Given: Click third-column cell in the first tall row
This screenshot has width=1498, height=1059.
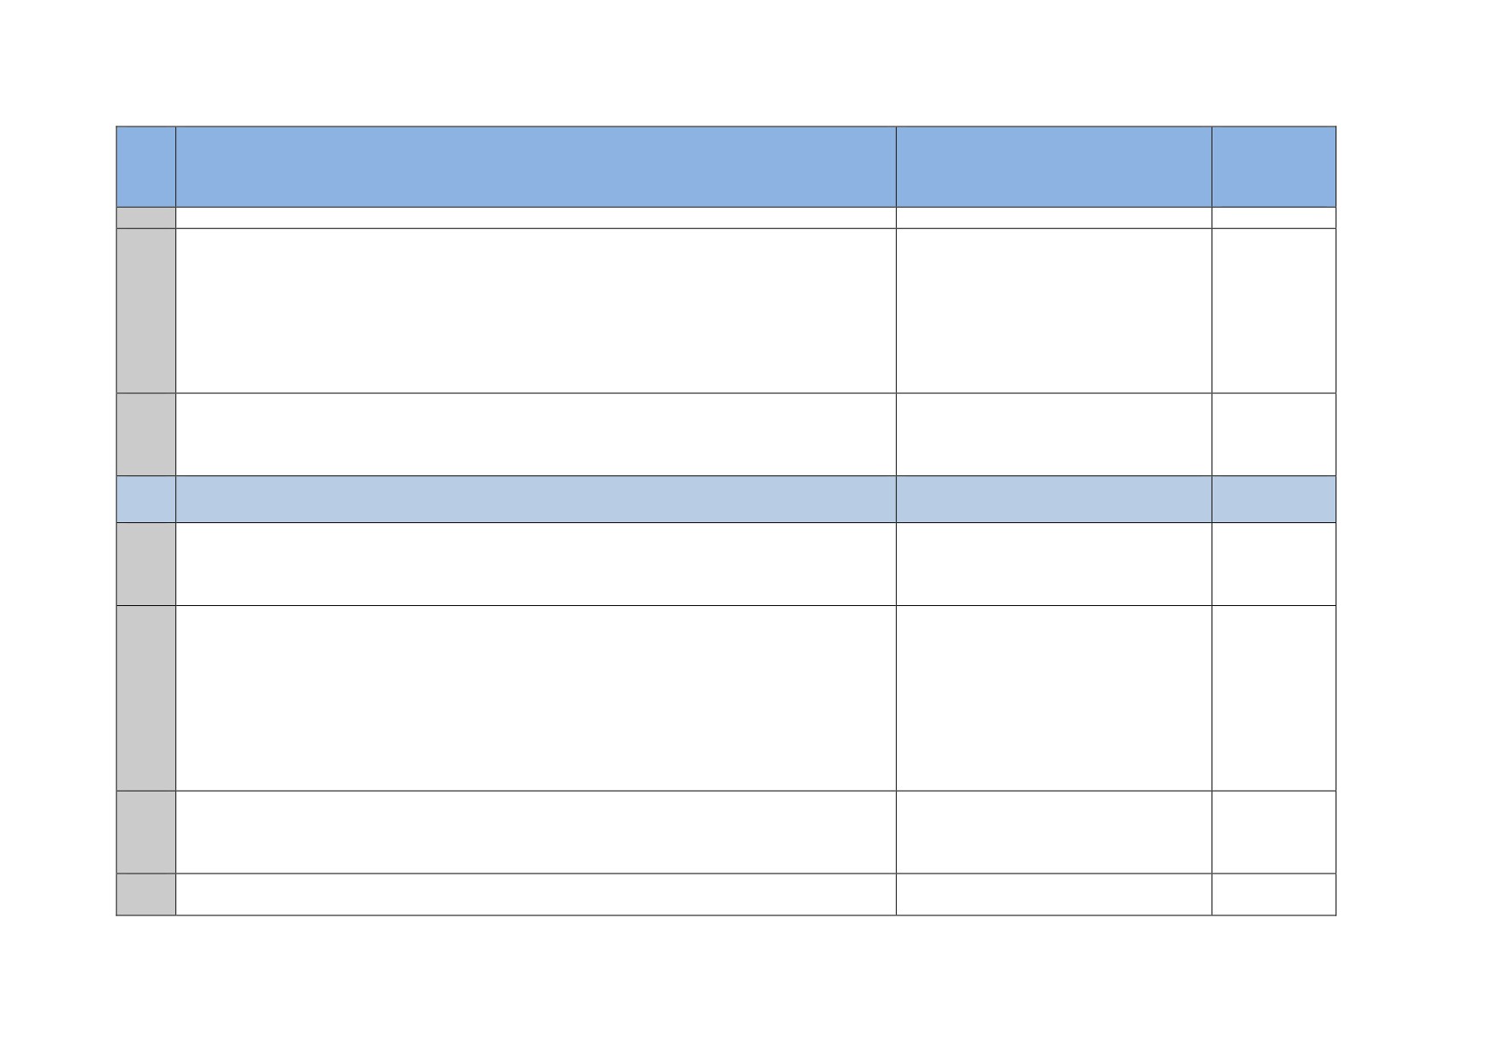Looking at the screenshot, I should 1053,311.
